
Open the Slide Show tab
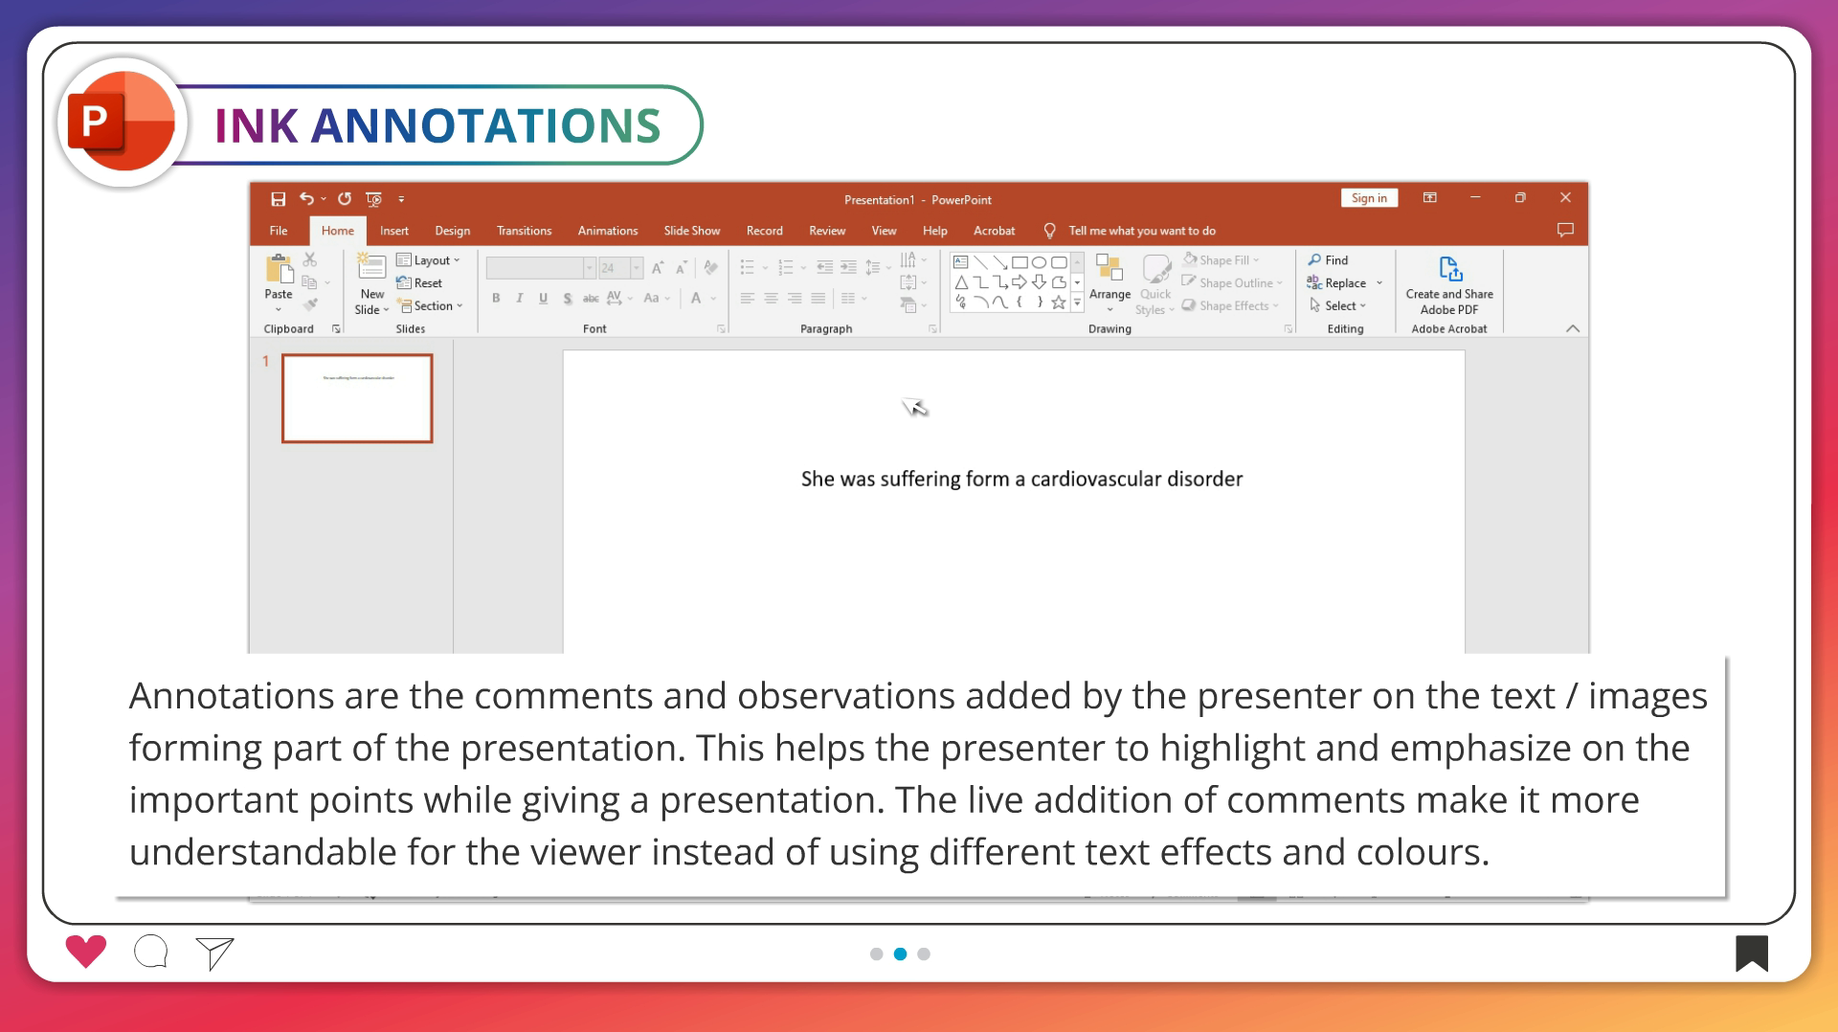(x=691, y=231)
